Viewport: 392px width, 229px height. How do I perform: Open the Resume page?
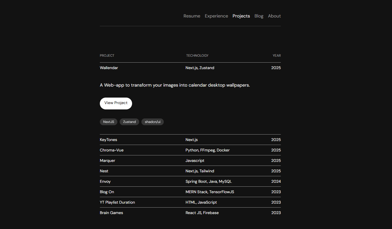point(192,16)
